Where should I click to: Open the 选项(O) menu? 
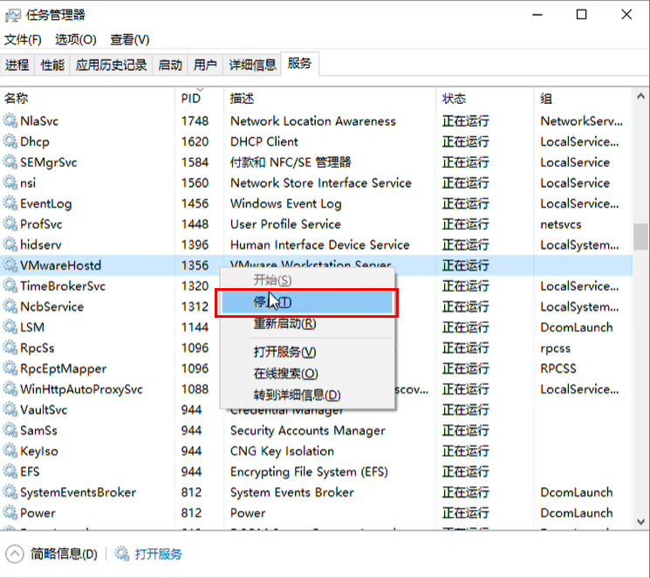click(x=76, y=39)
